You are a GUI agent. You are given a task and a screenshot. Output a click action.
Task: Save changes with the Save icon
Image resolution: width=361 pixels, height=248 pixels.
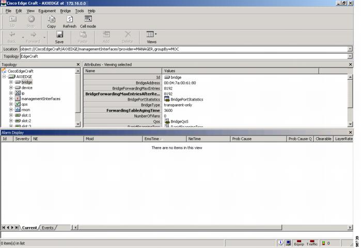[59, 35]
